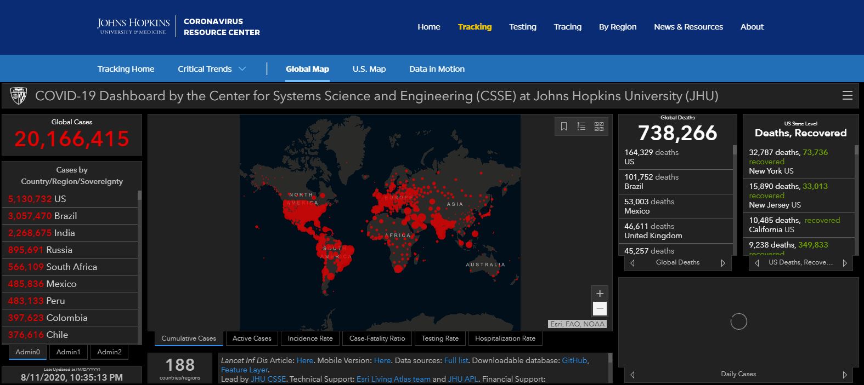Open the Tracing nav item
The height and width of the screenshot is (385, 864).
568,27
